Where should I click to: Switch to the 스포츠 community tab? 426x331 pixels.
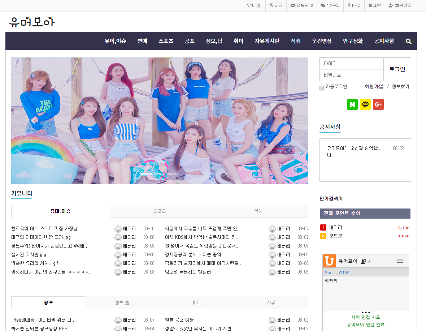click(159, 211)
